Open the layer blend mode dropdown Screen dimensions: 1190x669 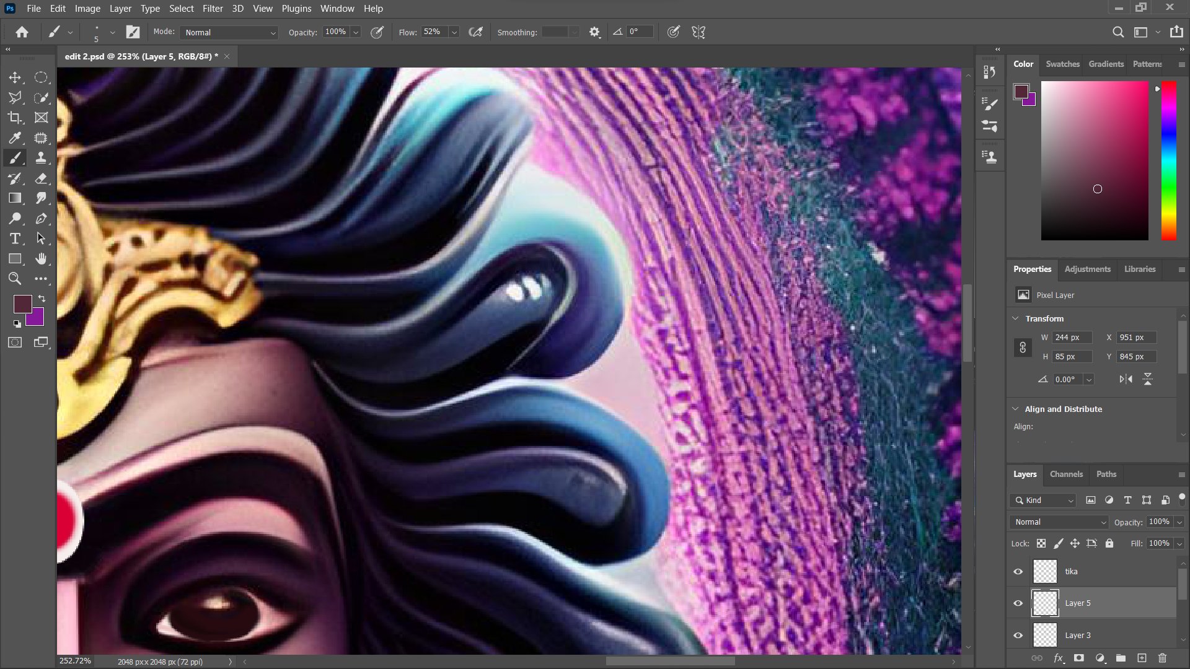tap(1059, 522)
